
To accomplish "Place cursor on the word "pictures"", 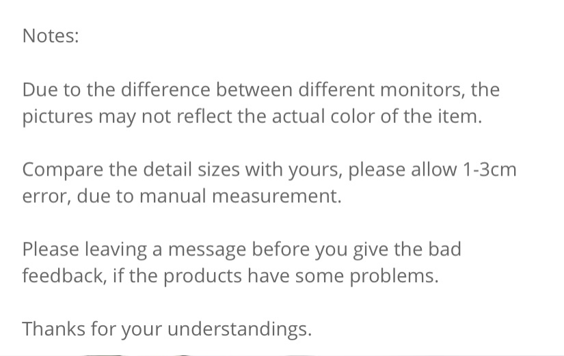I will (x=57, y=118).
